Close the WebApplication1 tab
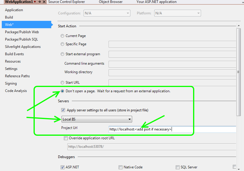 tap(44, 2)
